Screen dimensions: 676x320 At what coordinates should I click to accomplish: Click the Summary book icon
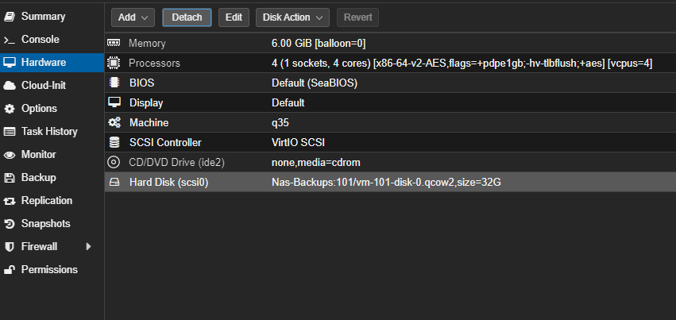pyautogui.click(x=10, y=17)
